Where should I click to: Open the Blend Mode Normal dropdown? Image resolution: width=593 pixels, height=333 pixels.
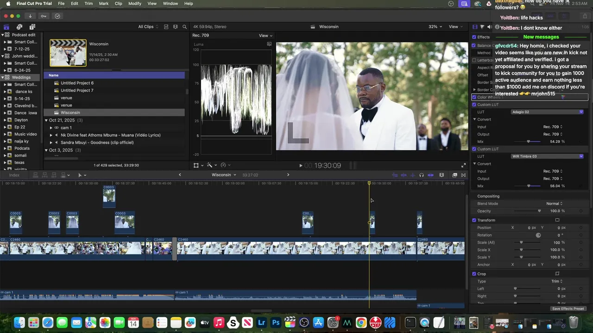554,203
